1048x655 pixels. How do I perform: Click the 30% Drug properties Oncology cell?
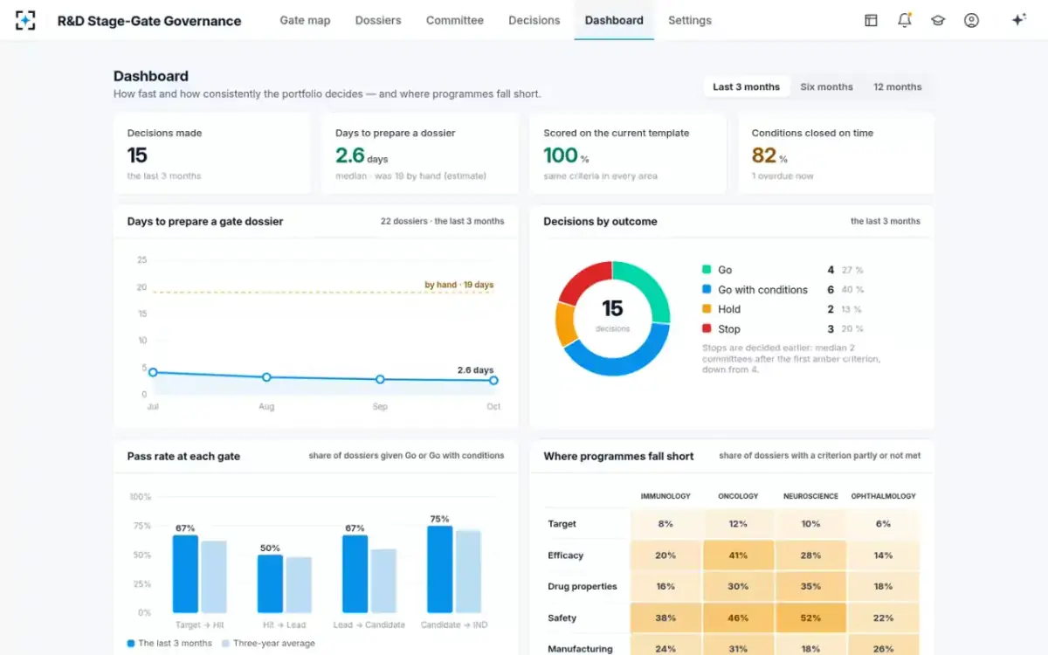click(x=738, y=587)
